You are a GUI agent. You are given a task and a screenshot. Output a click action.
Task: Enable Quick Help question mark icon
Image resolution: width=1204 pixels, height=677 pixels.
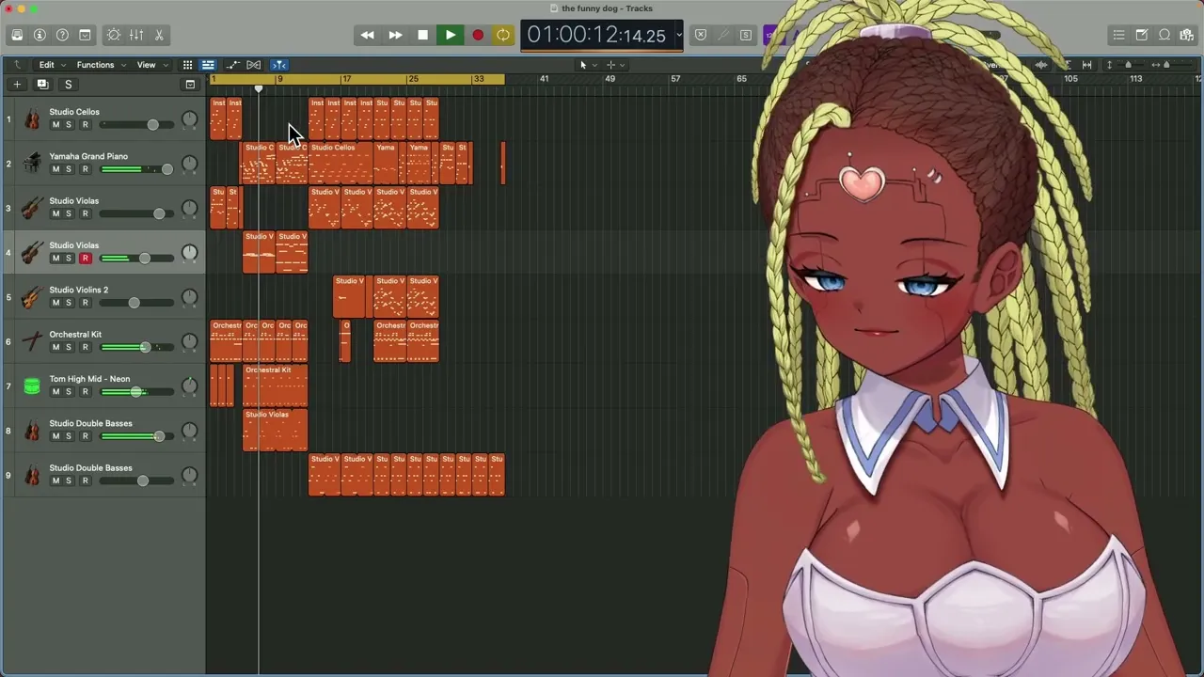coord(62,35)
